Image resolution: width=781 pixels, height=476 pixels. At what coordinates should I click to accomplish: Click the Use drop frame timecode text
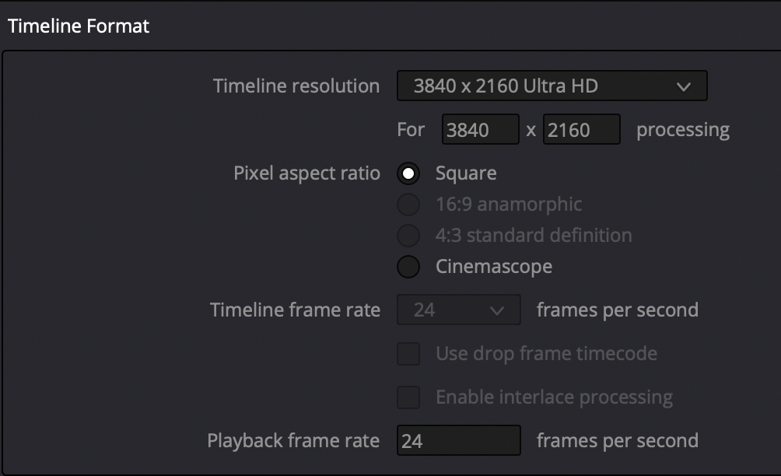point(546,354)
